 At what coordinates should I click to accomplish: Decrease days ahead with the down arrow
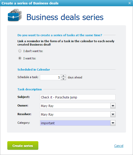click(63, 79)
